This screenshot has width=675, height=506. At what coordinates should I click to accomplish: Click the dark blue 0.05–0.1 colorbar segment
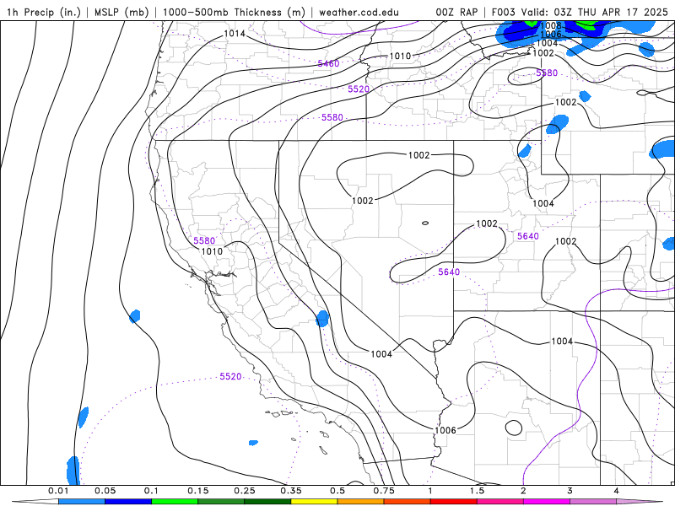coord(128,502)
